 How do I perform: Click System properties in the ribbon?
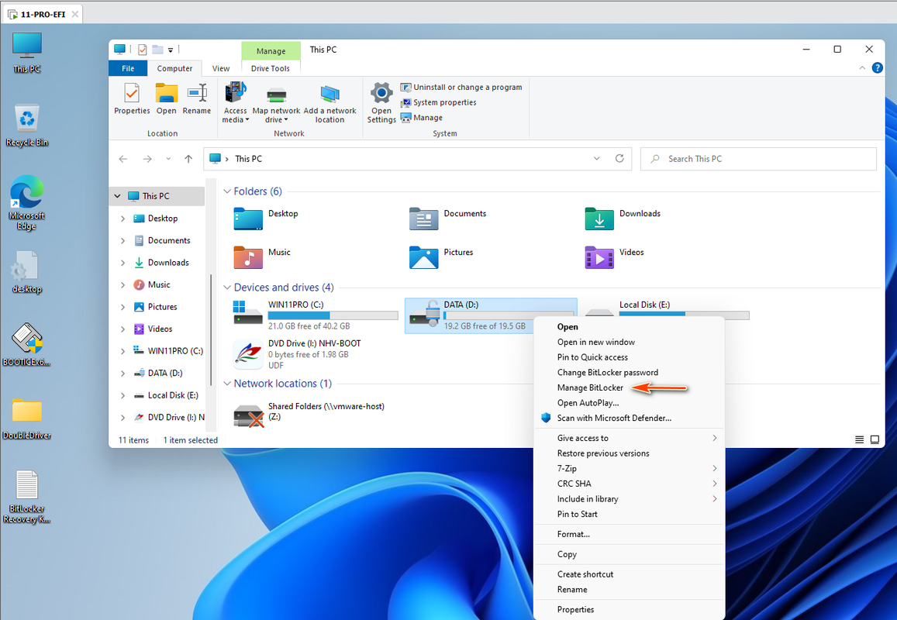coord(438,102)
